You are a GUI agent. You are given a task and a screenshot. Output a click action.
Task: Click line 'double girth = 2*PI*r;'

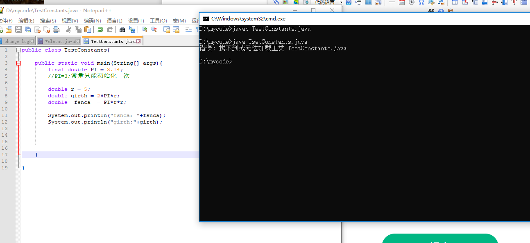pyautogui.click(x=84, y=96)
